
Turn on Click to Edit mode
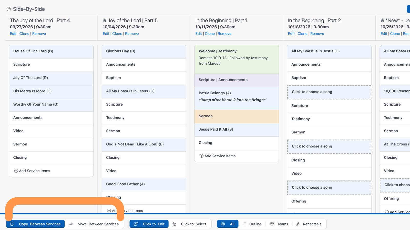[149, 224]
